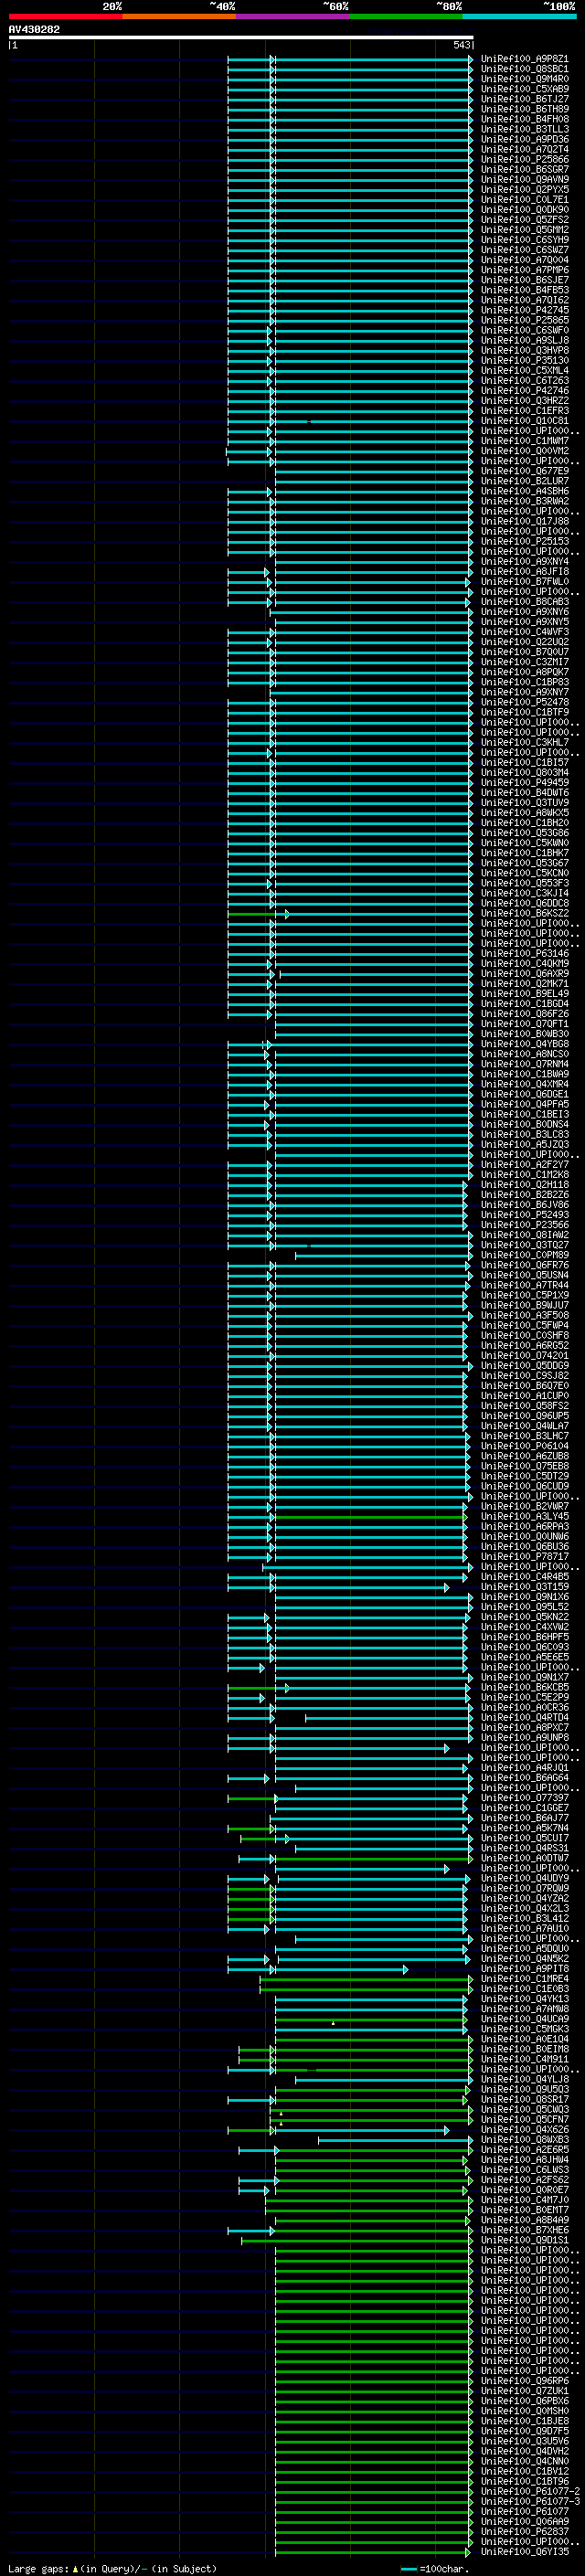
Task: Select UniRef100_B0WB30 label
Action: tap(525, 1034)
